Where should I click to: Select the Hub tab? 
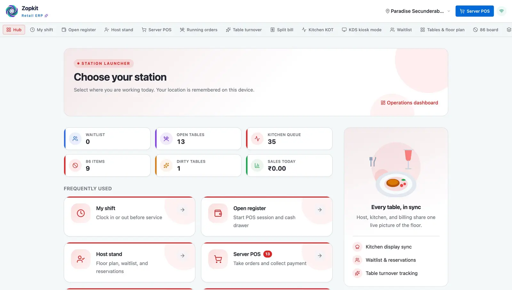pyautogui.click(x=14, y=30)
